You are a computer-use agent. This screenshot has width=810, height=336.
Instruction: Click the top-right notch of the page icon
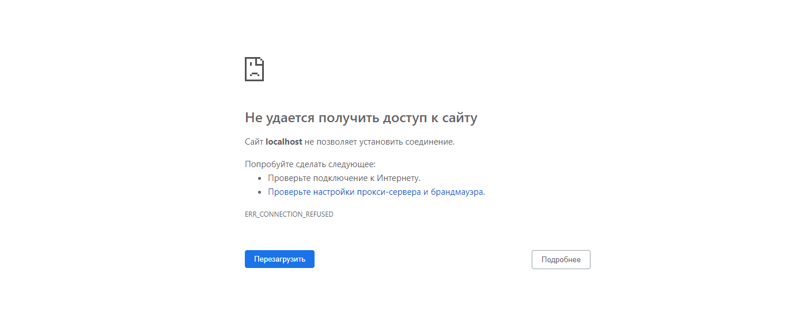pyautogui.click(x=261, y=59)
